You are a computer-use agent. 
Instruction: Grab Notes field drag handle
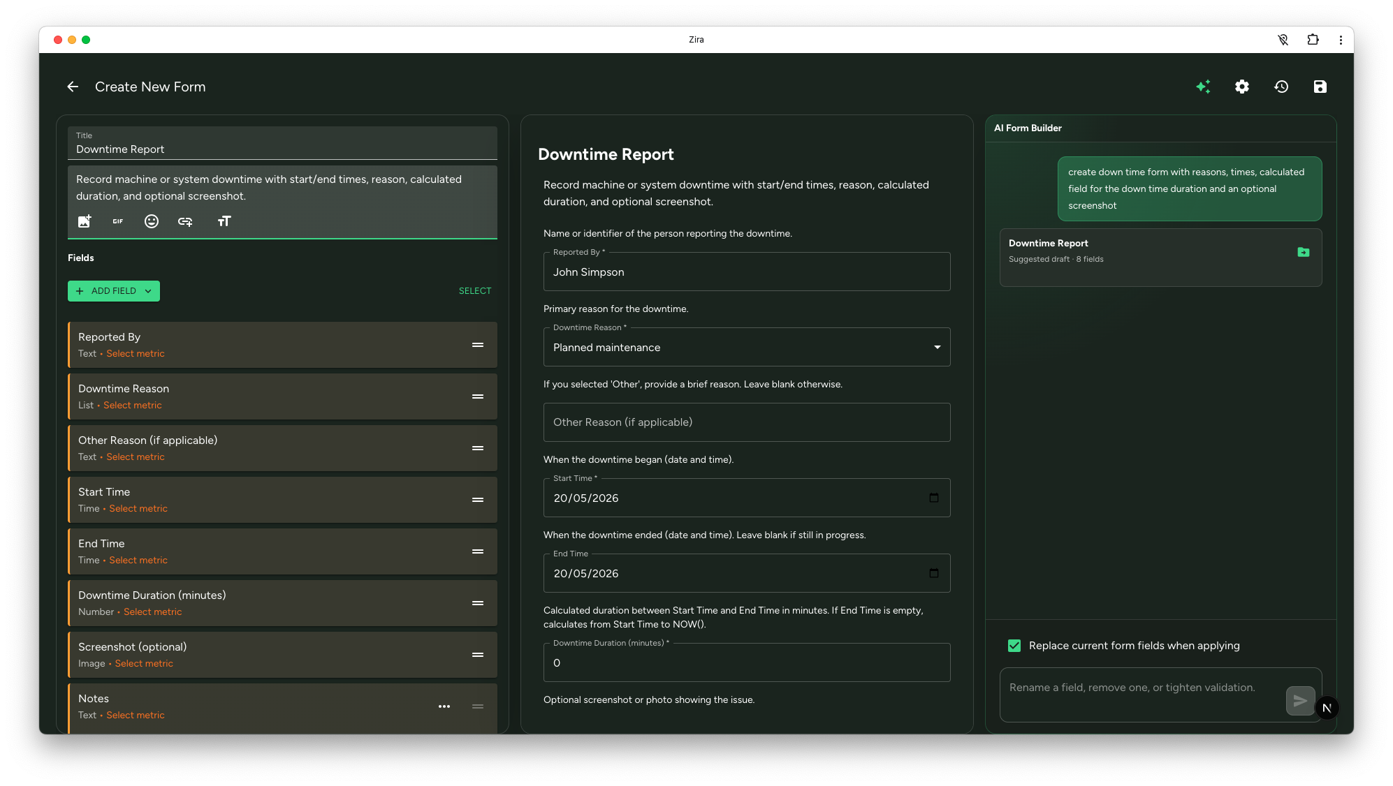(x=478, y=706)
